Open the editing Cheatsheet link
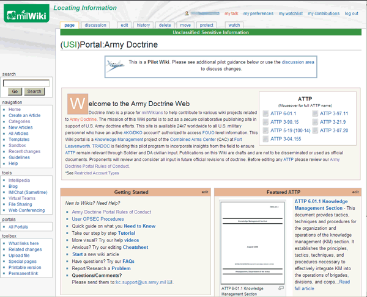The image size is (367, 297). point(135,248)
